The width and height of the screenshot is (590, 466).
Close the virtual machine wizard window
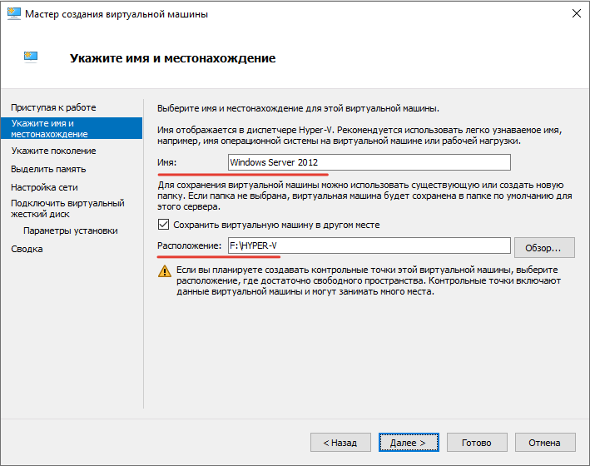click(574, 14)
